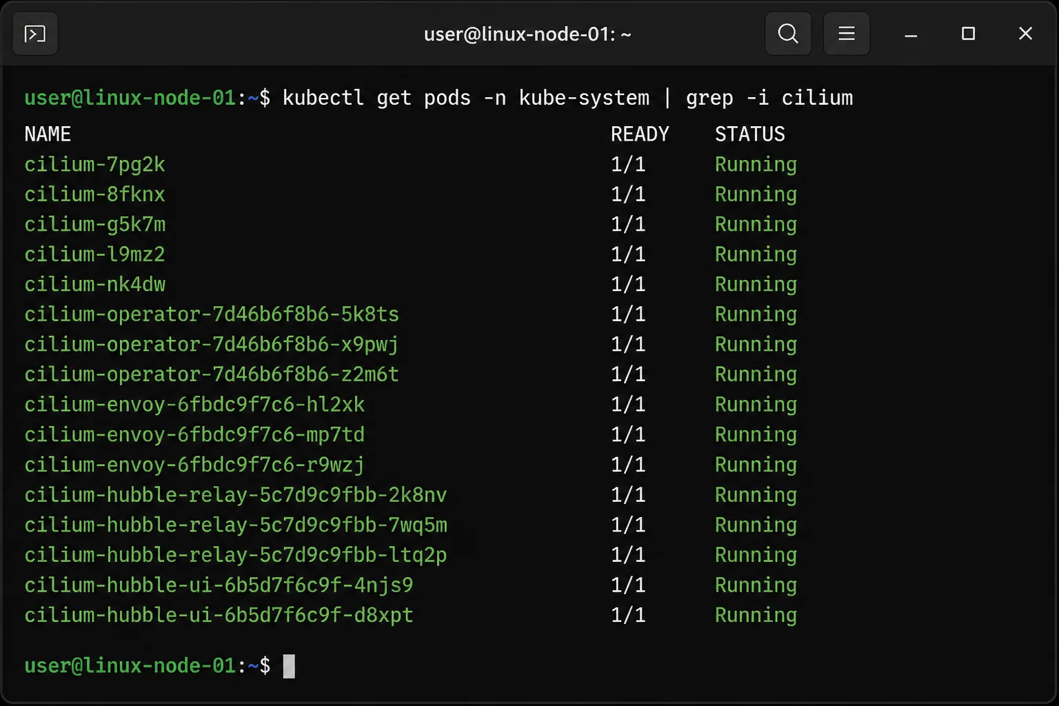
Task: Select pod name cilium-8fknx
Action: (x=95, y=194)
